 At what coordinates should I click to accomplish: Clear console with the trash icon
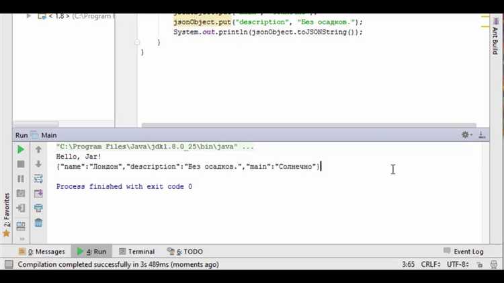point(38,223)
